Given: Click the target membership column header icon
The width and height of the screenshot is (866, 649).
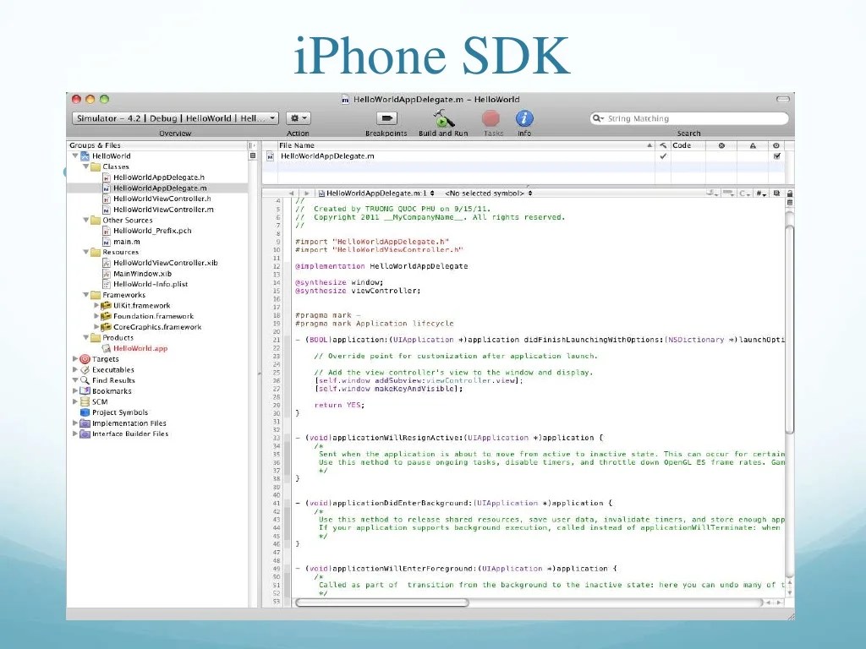Looking at the screenshot, I should (776, 145).
